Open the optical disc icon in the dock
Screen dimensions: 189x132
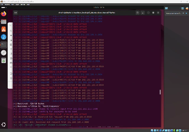[4, 53]
